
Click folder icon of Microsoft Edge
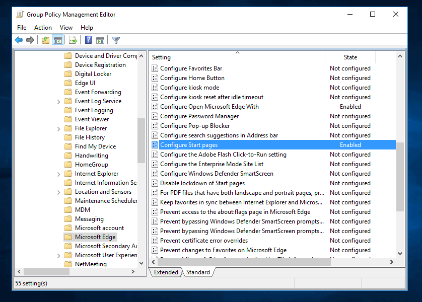point(68,237)
